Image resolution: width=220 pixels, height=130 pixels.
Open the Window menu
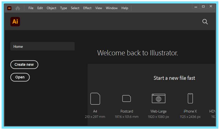click(x=112, y=8)
